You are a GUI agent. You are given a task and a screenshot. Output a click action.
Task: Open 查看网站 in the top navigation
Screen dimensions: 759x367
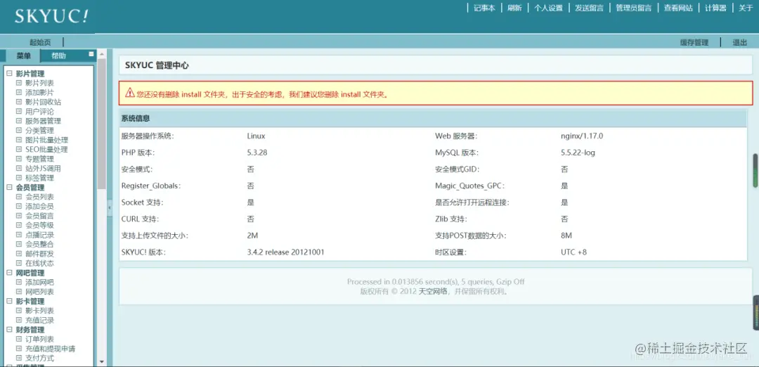678,8
